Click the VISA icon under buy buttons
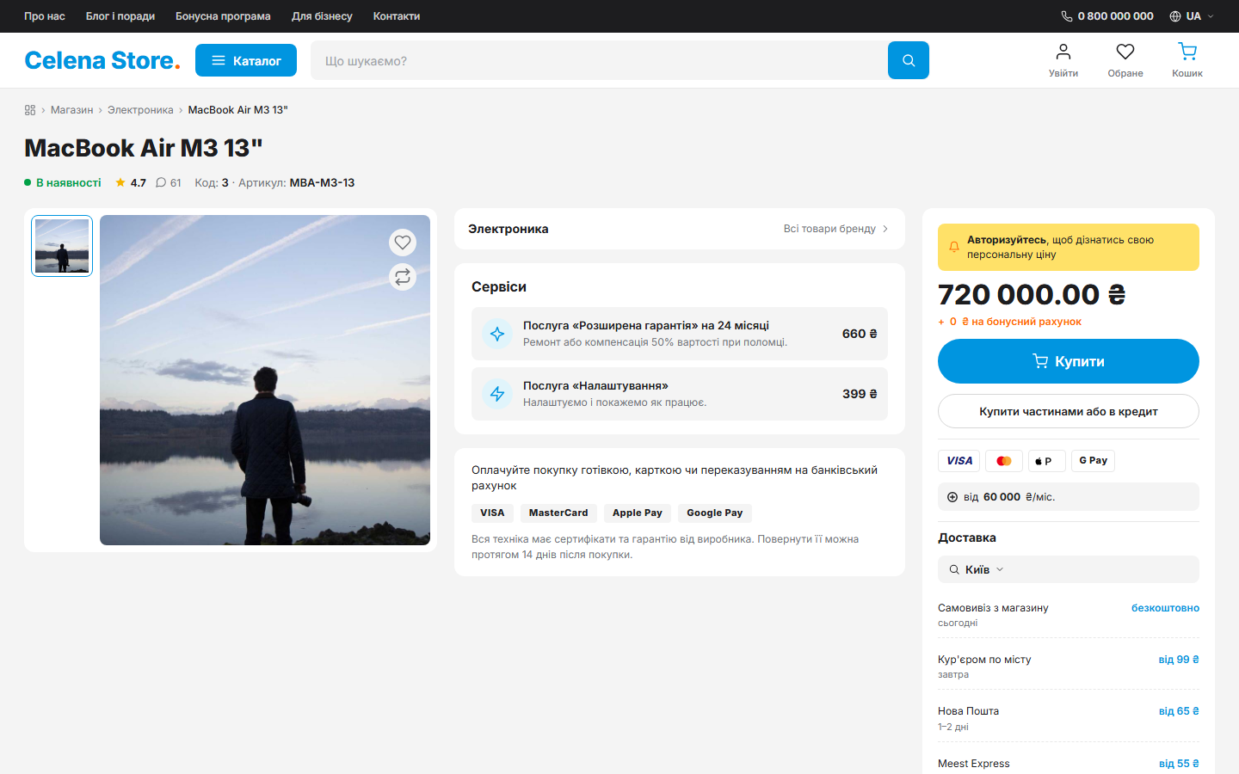The height and width of the screenshot is (774, 1239). point(959,461)
